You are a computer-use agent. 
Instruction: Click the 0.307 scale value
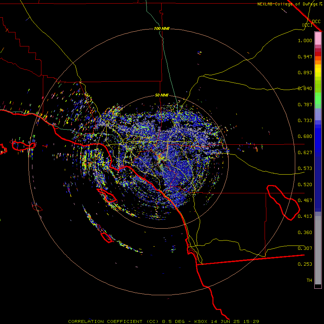pos(305,248)
